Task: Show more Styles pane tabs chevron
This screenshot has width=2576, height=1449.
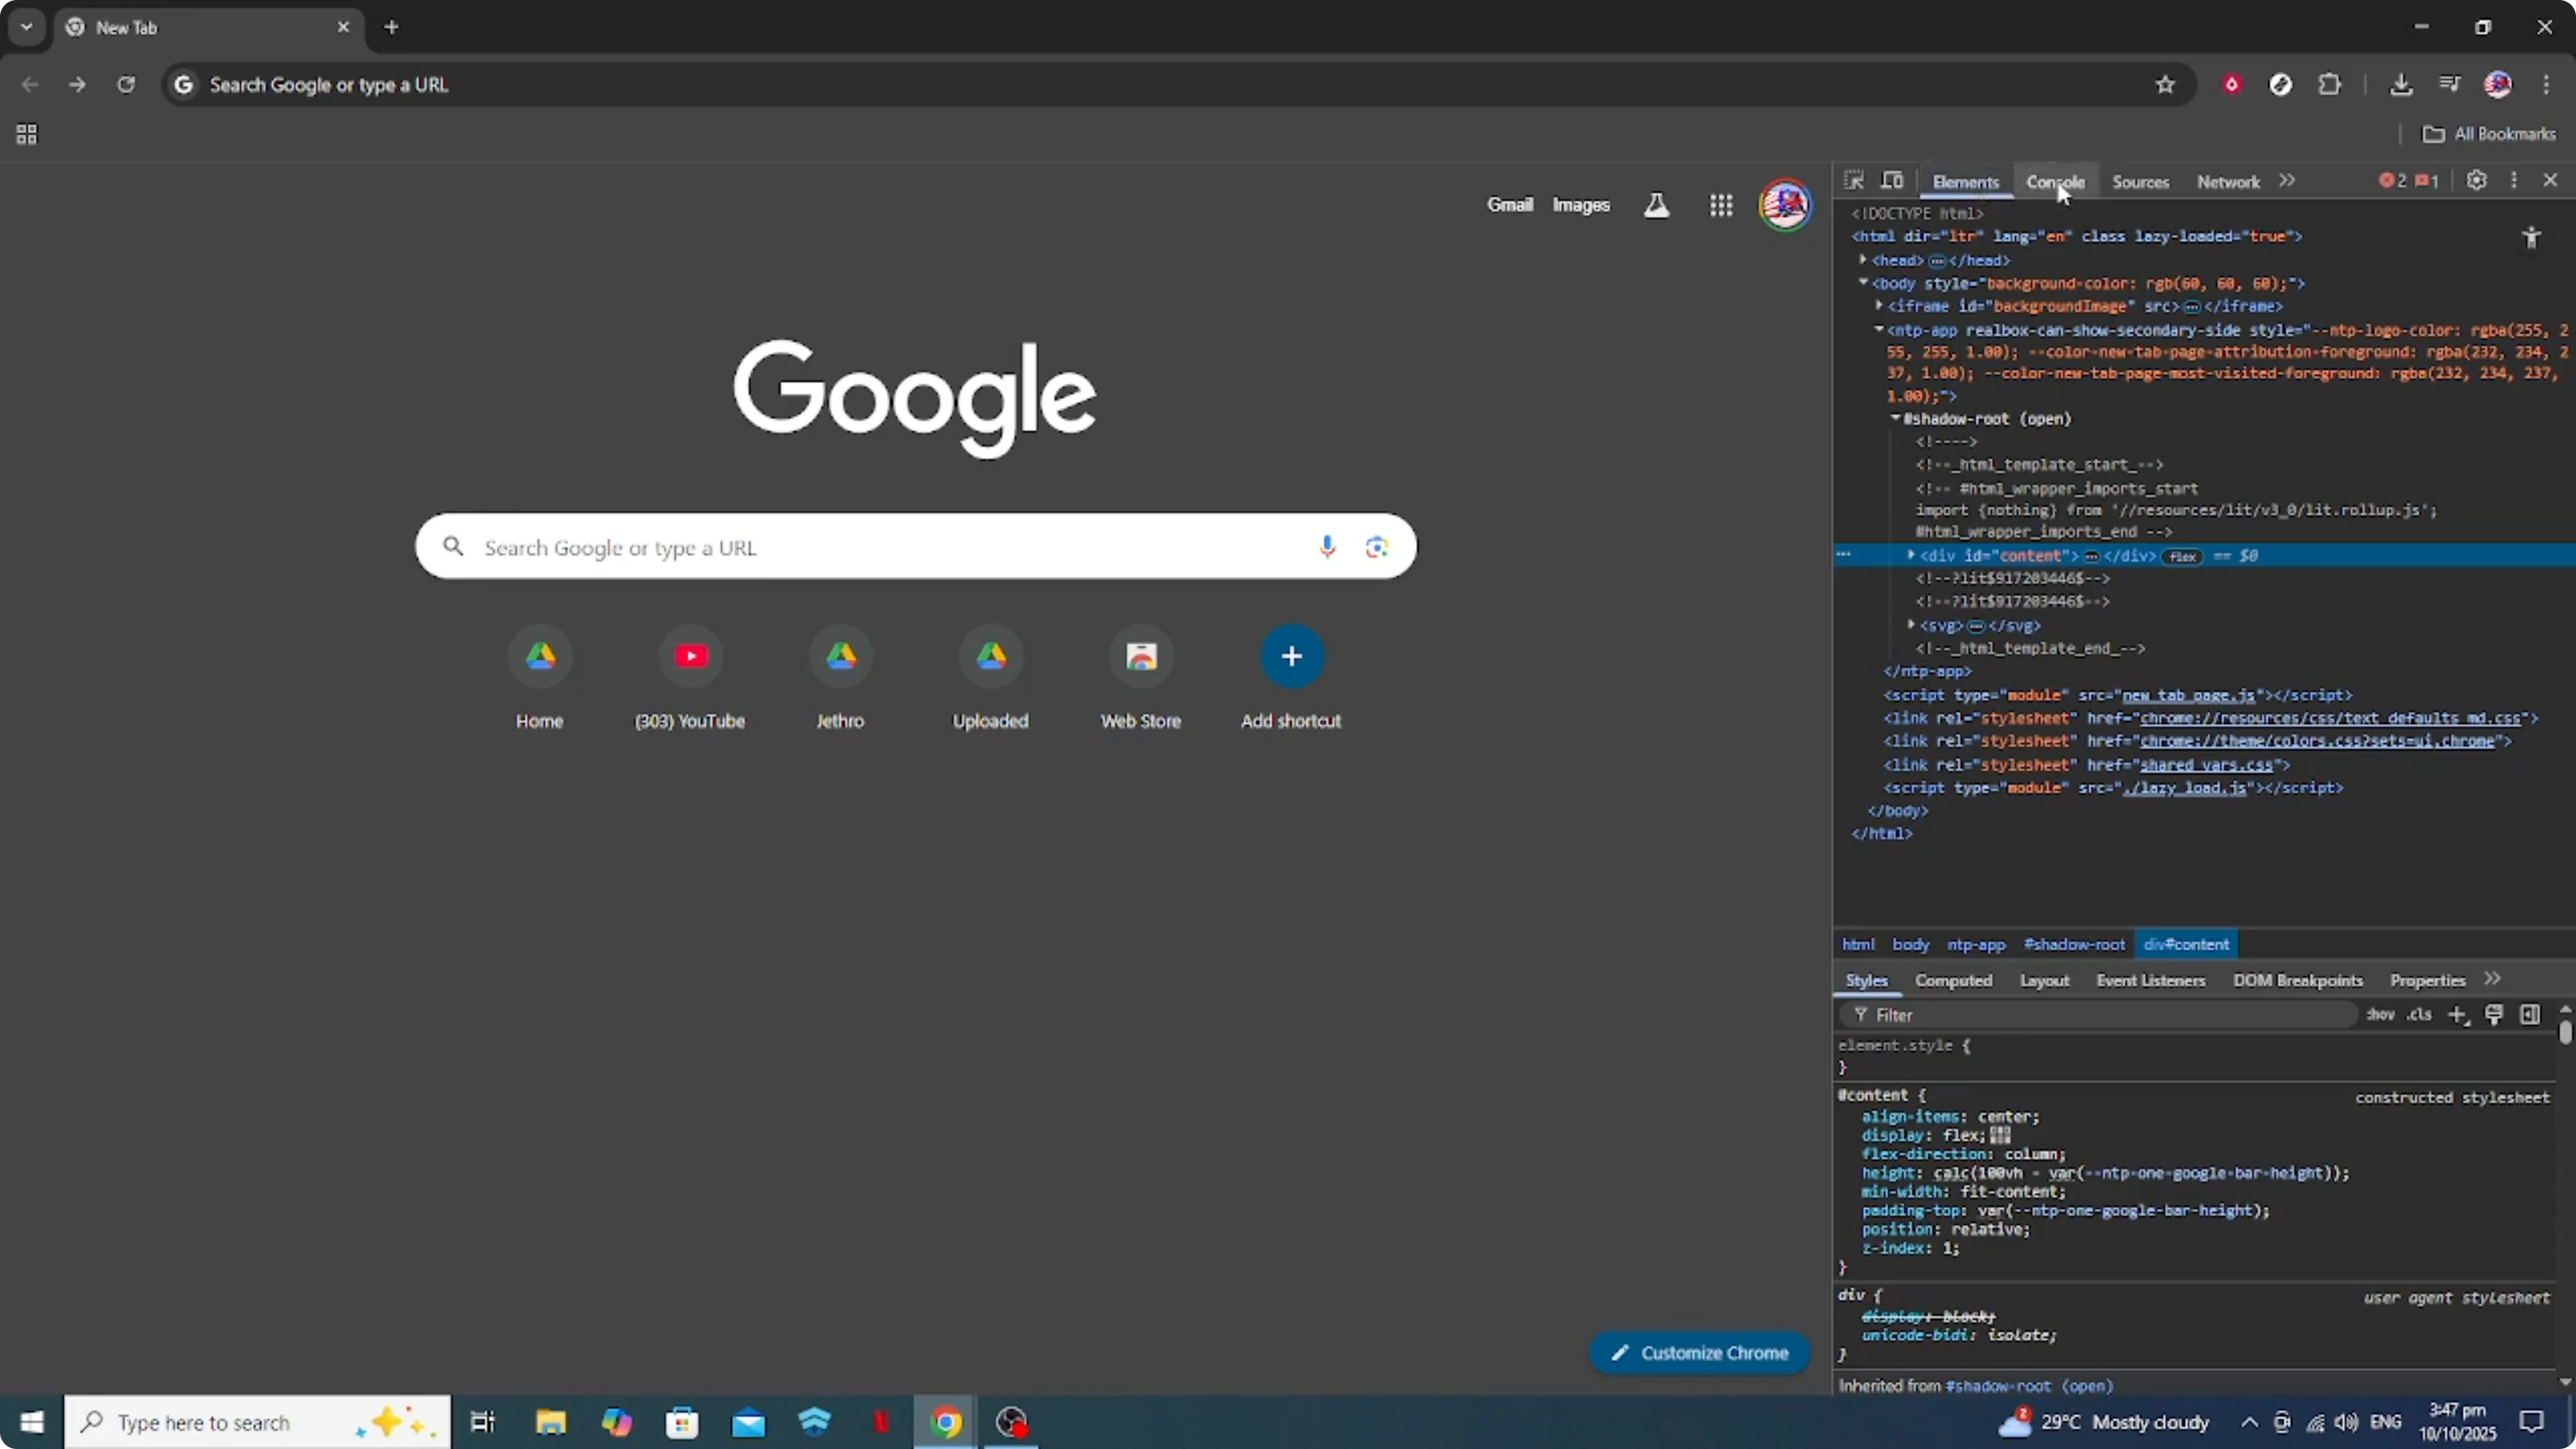Action: tap(2493, 979)
